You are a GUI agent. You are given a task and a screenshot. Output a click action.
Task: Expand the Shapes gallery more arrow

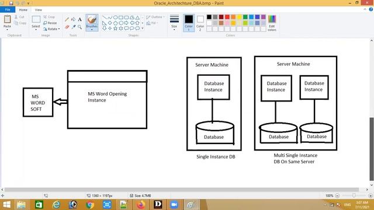point(143,29)
